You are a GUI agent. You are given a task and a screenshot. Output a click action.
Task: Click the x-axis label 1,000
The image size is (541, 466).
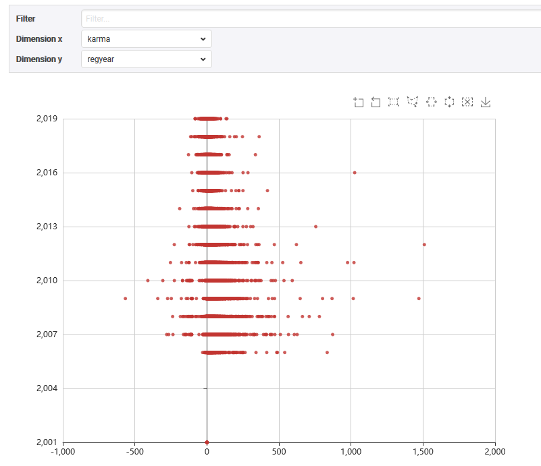point(351,452)
